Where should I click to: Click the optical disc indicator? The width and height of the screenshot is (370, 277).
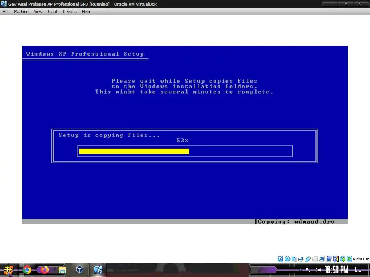(287, 259)
